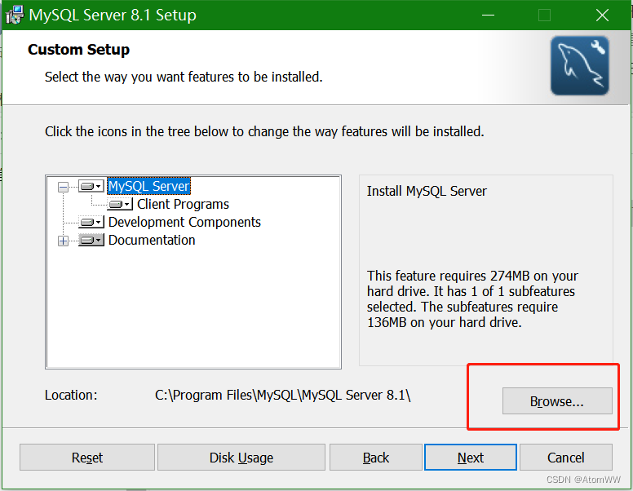Minimize the MySQL Server Setup window

488,15
